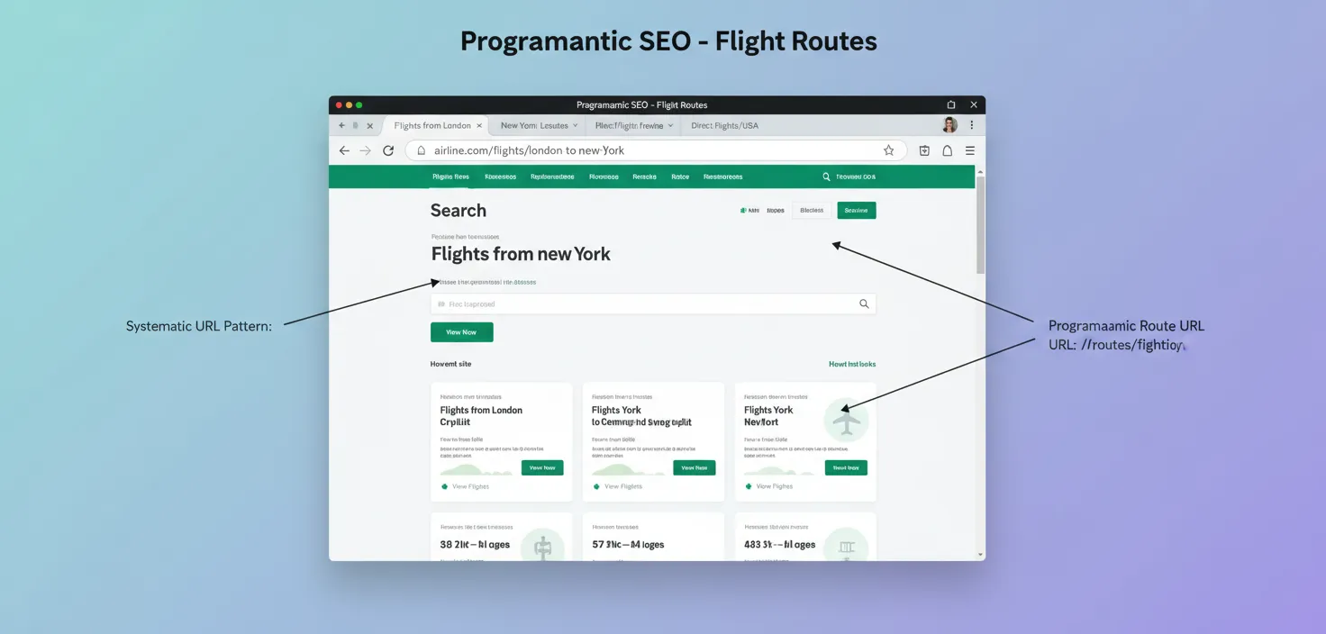Enable the Blectess filter chip above Search
The image size is (1326, 634).
812,210
